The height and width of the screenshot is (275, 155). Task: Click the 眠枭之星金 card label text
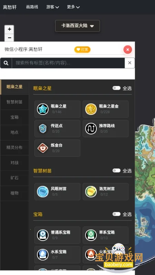(x=109, y=106)
